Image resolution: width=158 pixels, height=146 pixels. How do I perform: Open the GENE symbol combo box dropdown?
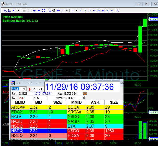point(24,89)
